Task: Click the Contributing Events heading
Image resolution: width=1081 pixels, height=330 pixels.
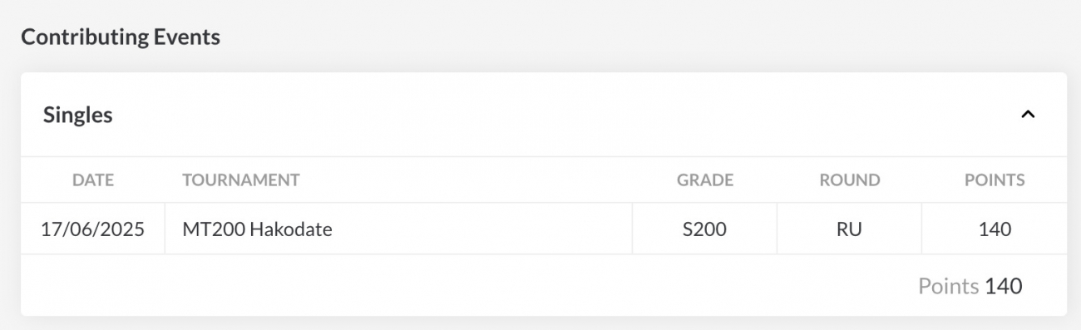Action: [x=121, y=37]
